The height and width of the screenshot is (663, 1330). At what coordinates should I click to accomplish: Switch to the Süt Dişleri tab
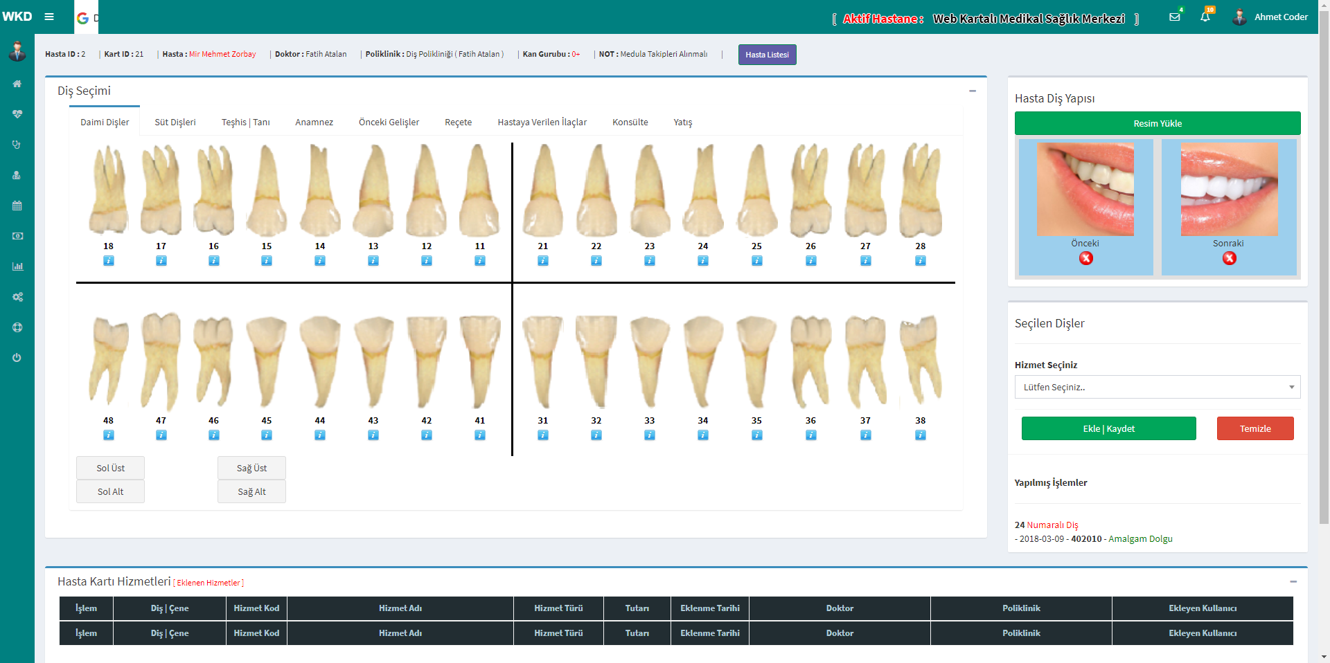click(x=175, y=122)
